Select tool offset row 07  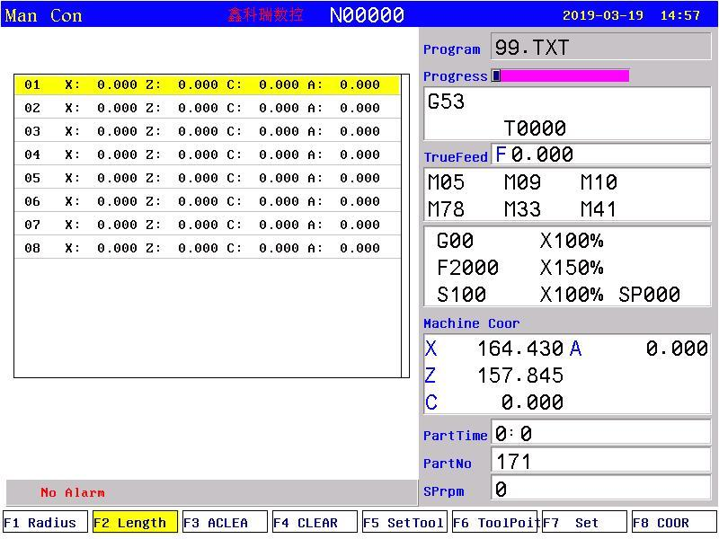[x=208, y=225]
